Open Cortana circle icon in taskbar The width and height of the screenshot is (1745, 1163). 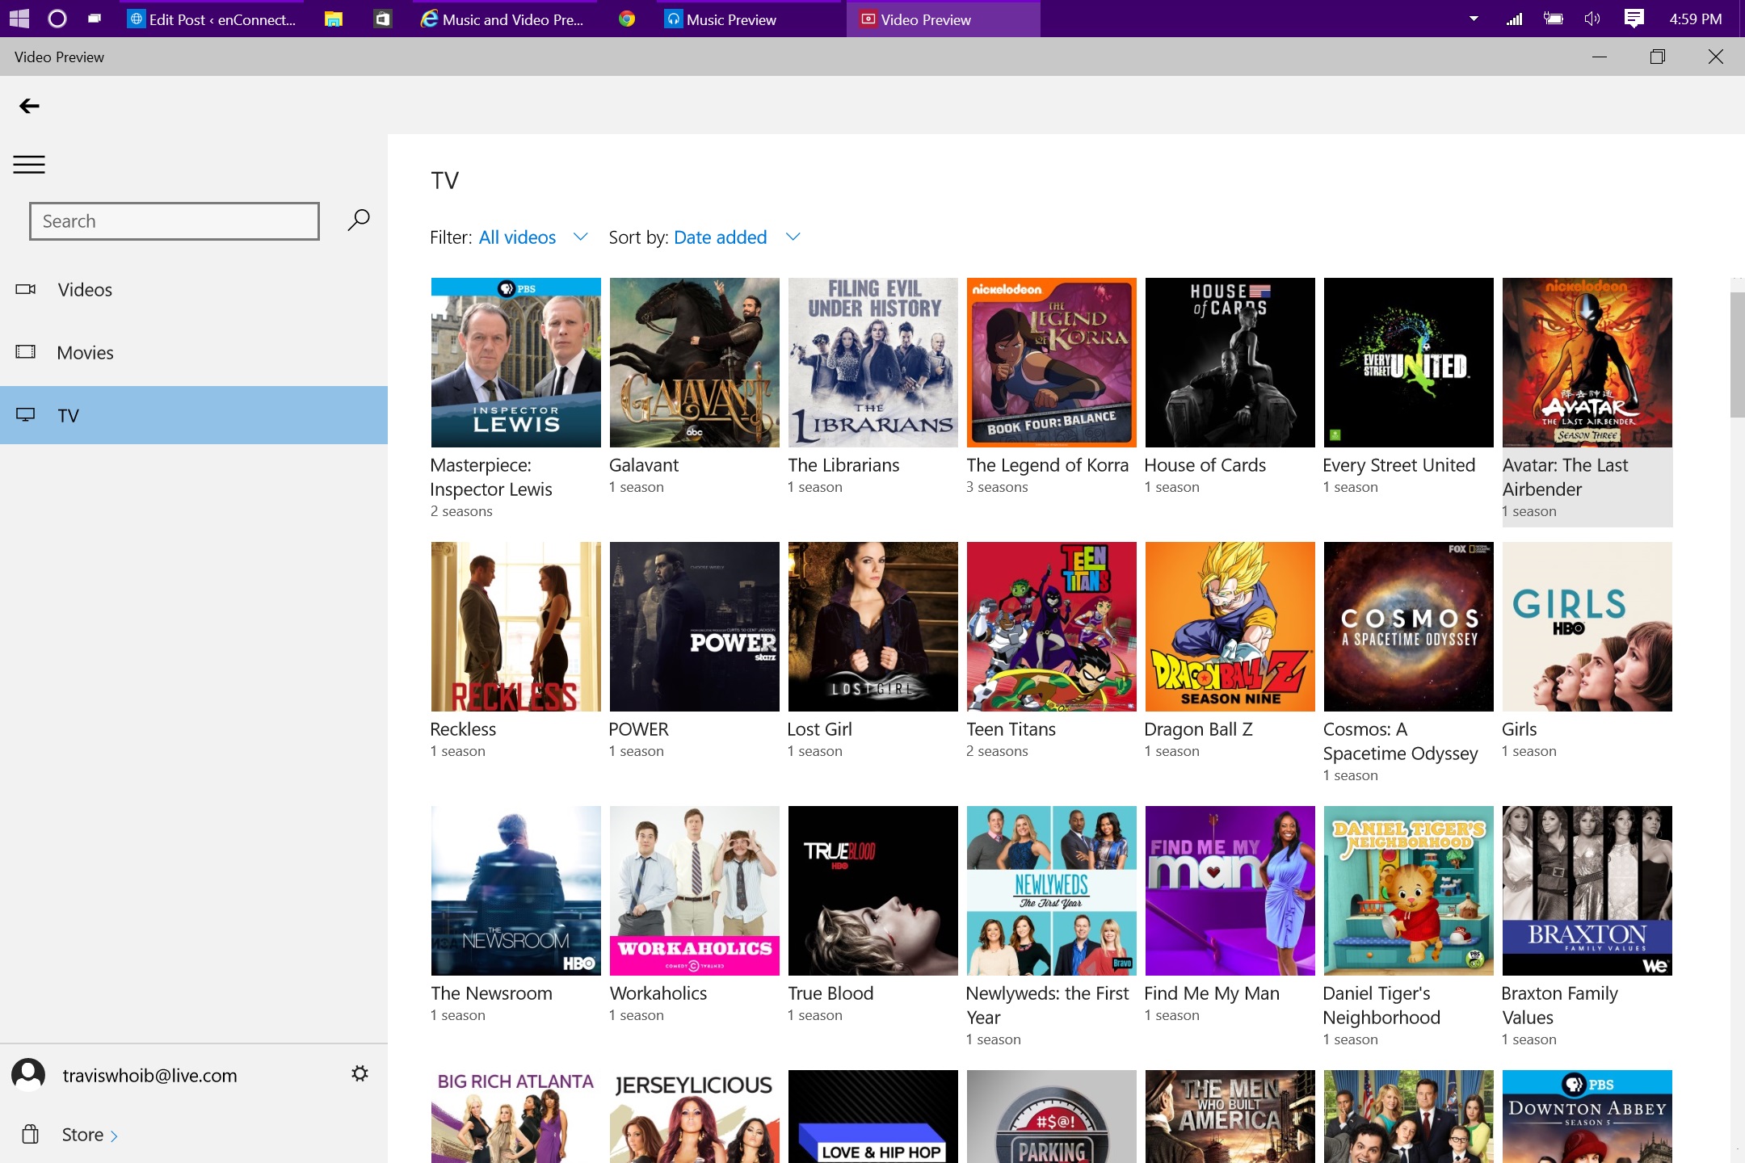click(x=57, y=19)
